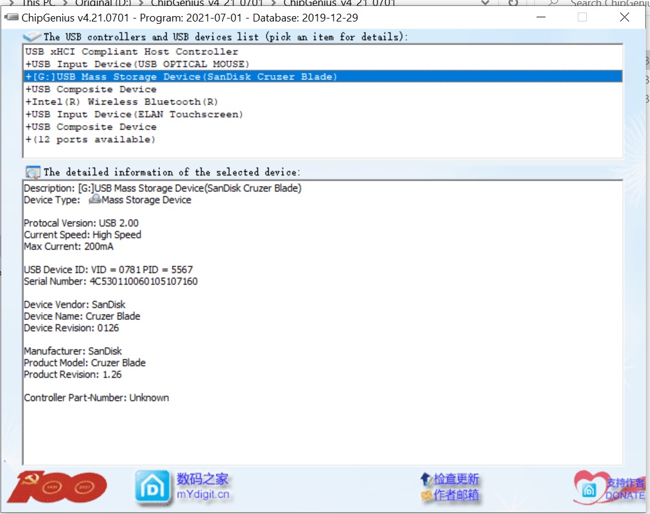Select USB xHCI Compliant Host Controller row

coord(323,52)
